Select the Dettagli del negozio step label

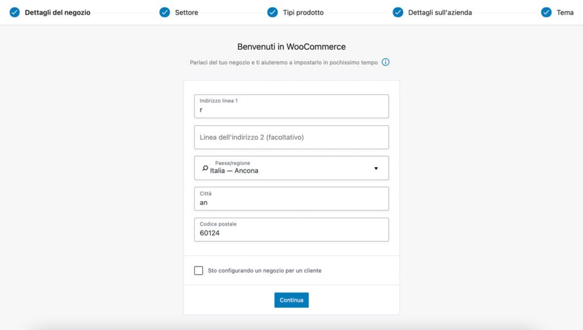tap(58, 12)
